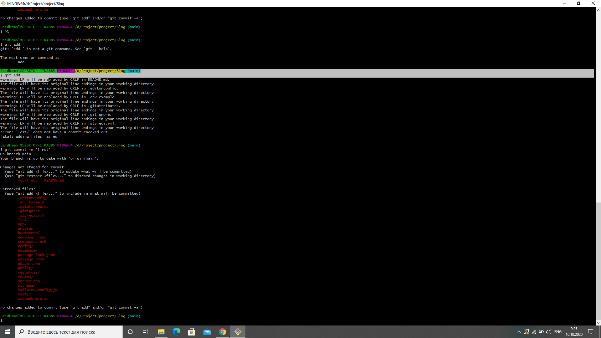Image resolution: width=601 pixels, height=338 pixels.
Task: Click the 'resources/' folder name
Action: coord(29,272)
